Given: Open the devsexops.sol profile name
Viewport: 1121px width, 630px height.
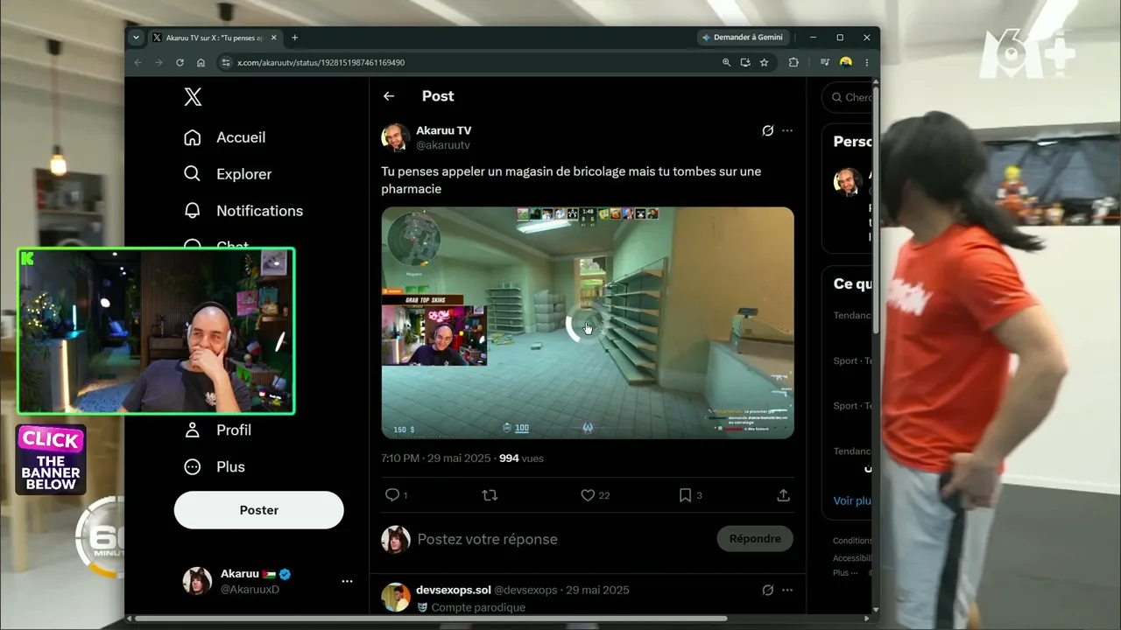Looking at the screenshot, I should click(454, 590).
